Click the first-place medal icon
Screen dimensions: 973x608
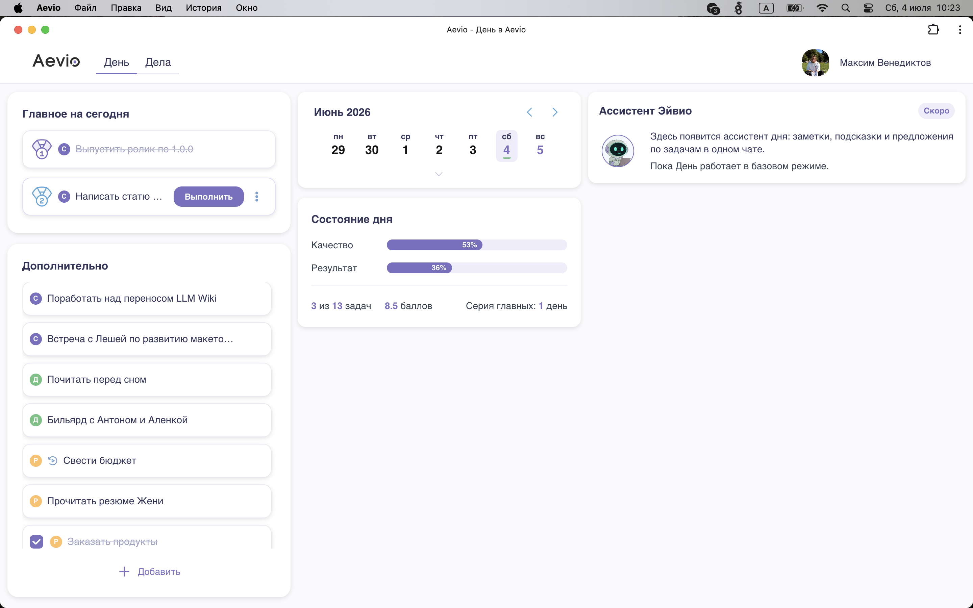click(42, 149)
